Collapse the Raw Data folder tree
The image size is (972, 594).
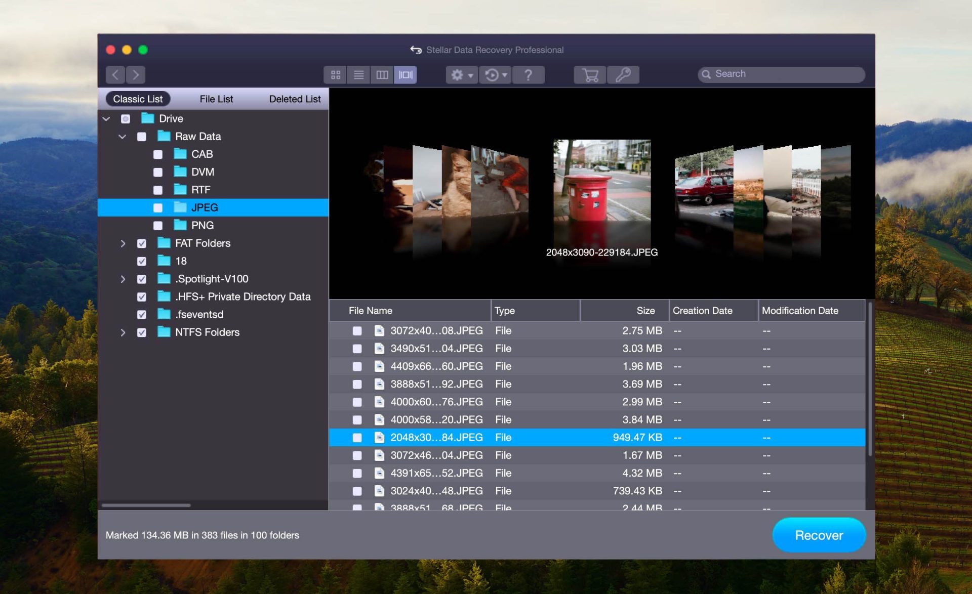tap(122, 136)
